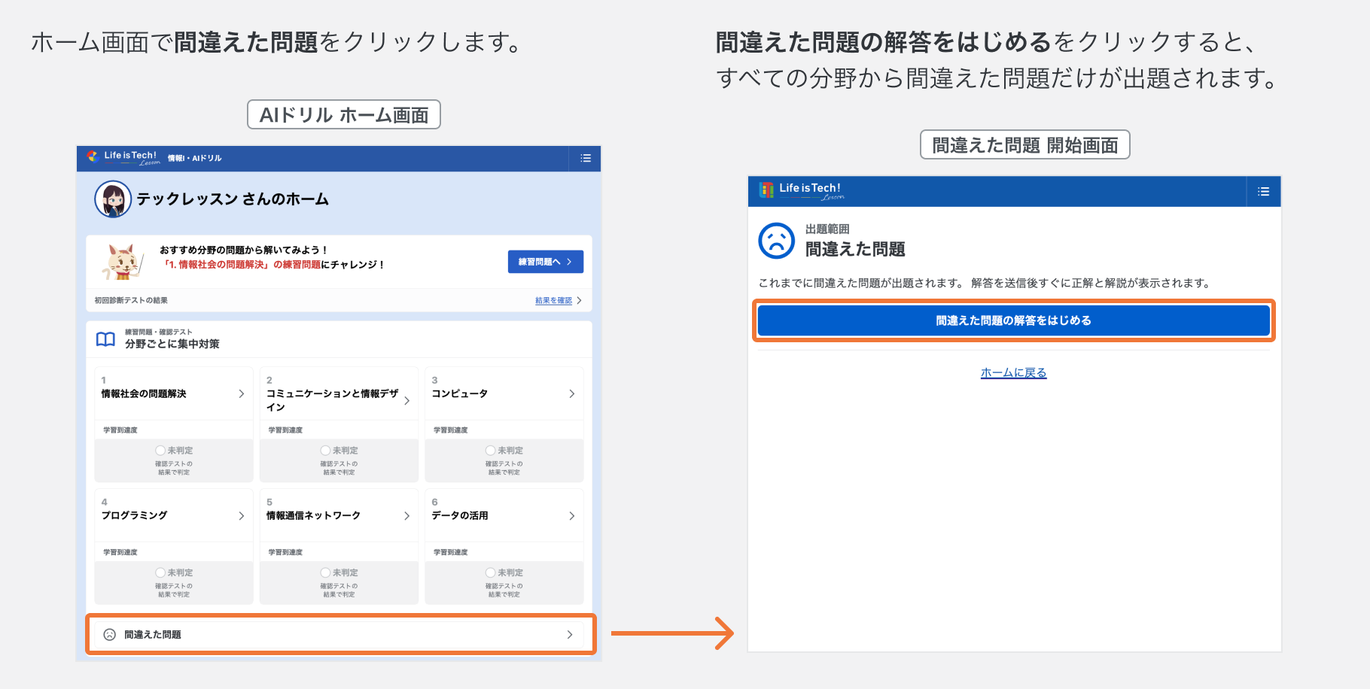The width and height of the screenshot is (1370, 689).
Task: Click the Life is Tech! logo in 間違えた問題 screen
Action: [801, 190]
